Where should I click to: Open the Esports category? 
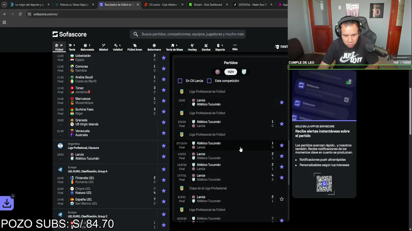[220, 47]
